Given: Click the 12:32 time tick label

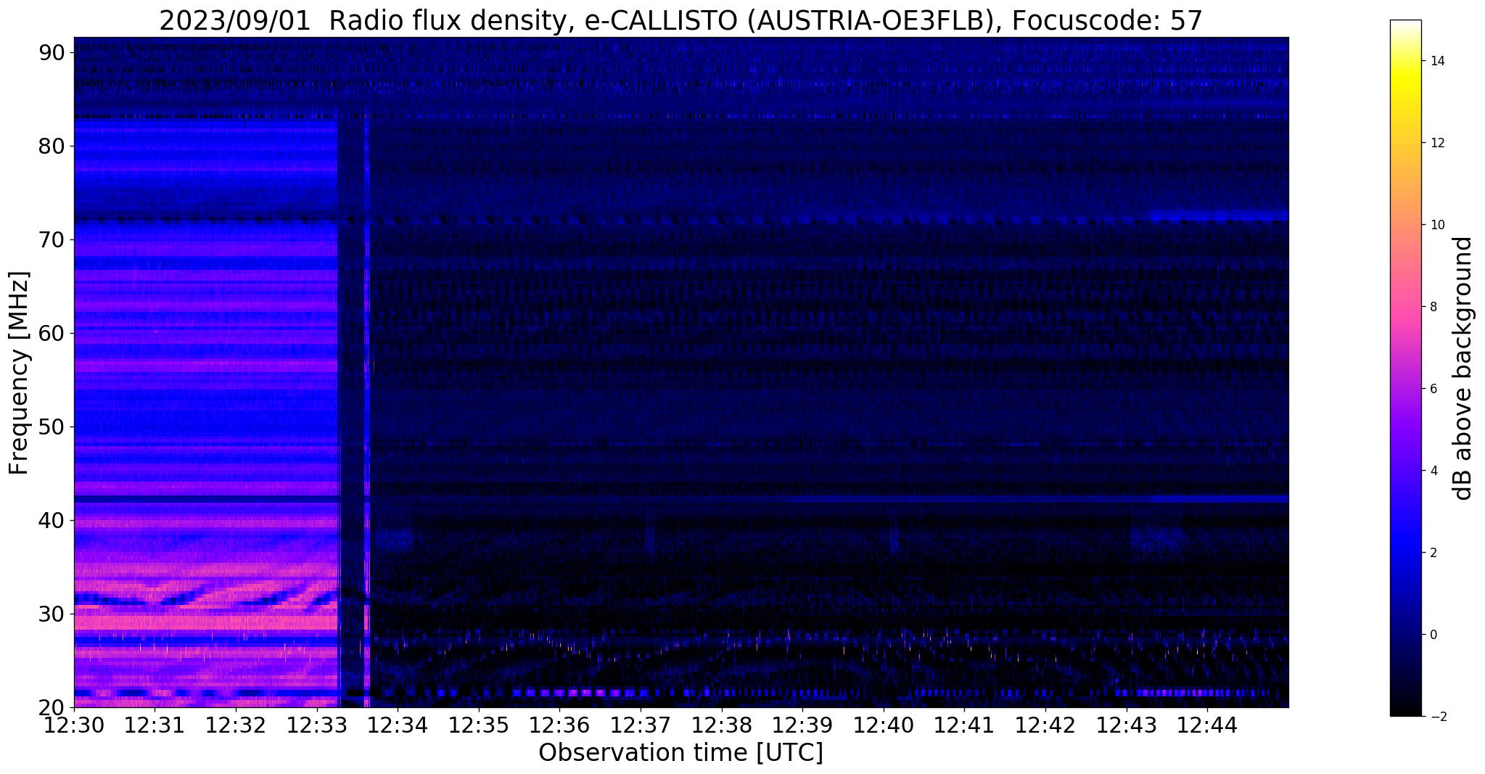Looking at the screenshot, I should point(236,725).
